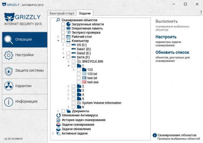
Task: Expand the $RECYCLE.BIN folder
Action: click(68, 62)
